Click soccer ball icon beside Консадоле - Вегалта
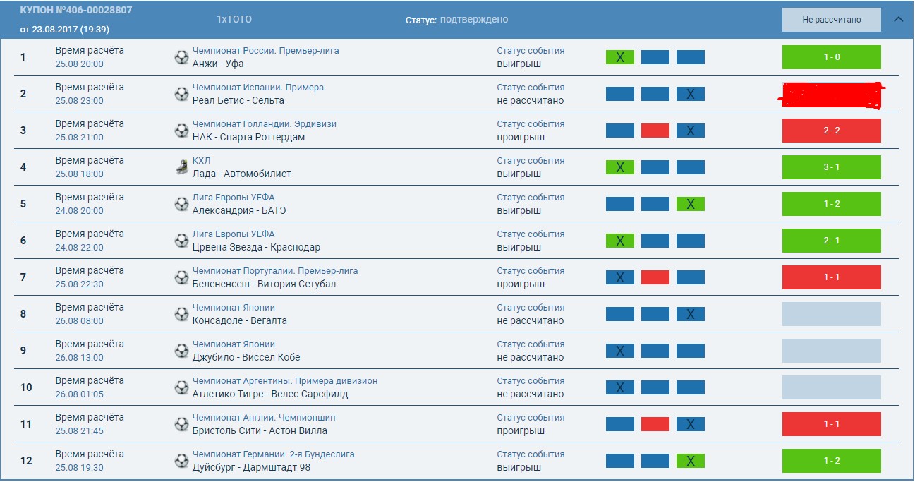The height and width of the screenshot is (482, 915). (181, 314)
